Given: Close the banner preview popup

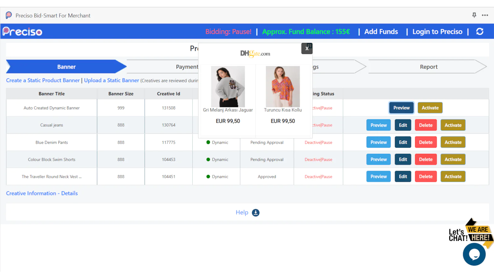Looking at the screenshot, I should coord(307,48).
